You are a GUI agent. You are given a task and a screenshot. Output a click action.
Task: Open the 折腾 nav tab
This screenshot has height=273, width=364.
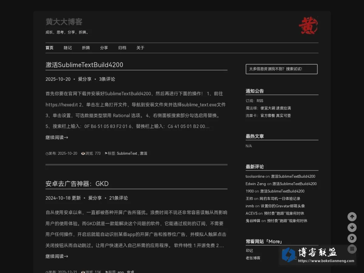click(86, 48)
